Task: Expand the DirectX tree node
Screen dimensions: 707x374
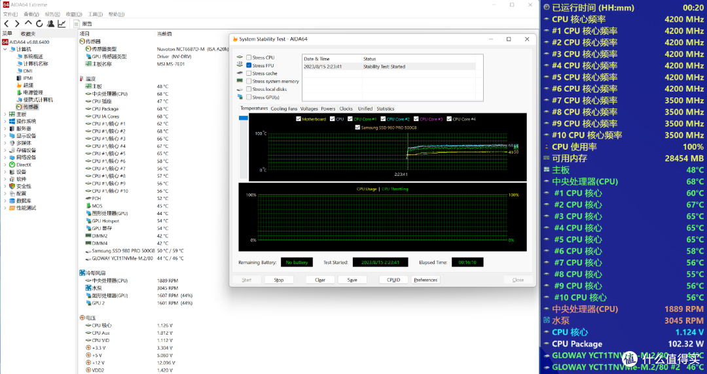Action: [5, 165]
